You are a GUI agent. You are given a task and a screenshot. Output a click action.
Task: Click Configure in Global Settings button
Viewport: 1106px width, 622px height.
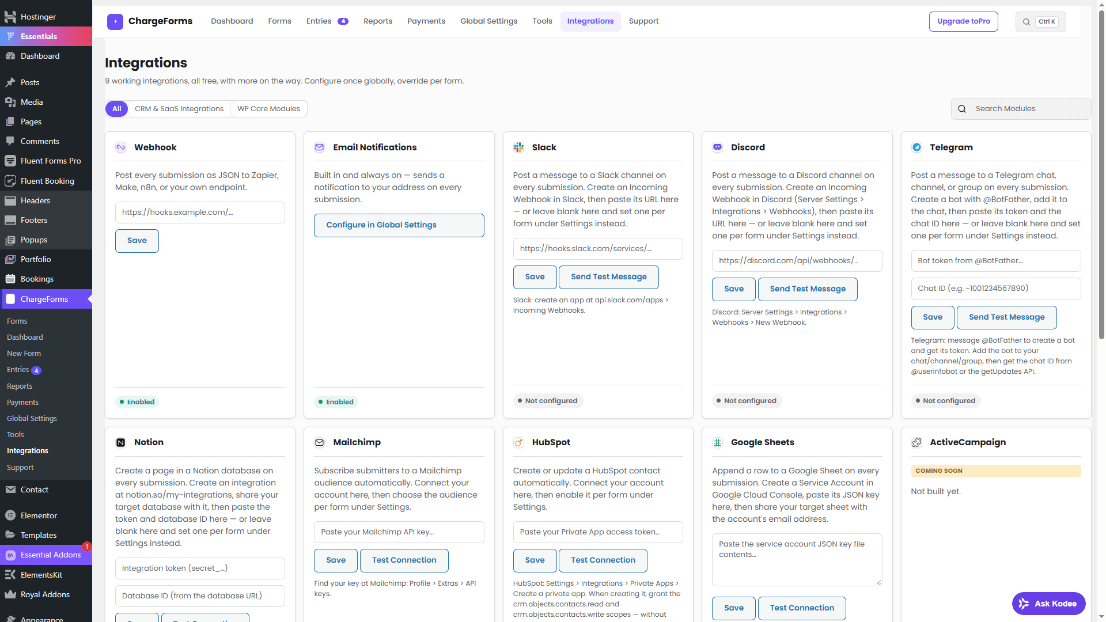pyautogui.click(x=399, y=225)
